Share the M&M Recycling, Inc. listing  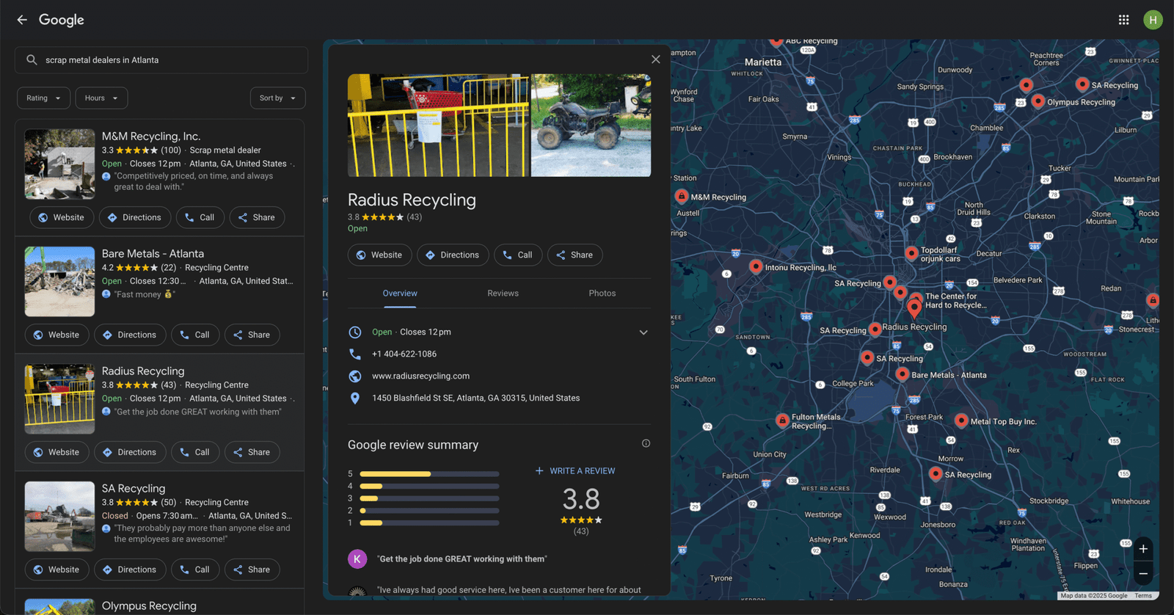point(257,217)
